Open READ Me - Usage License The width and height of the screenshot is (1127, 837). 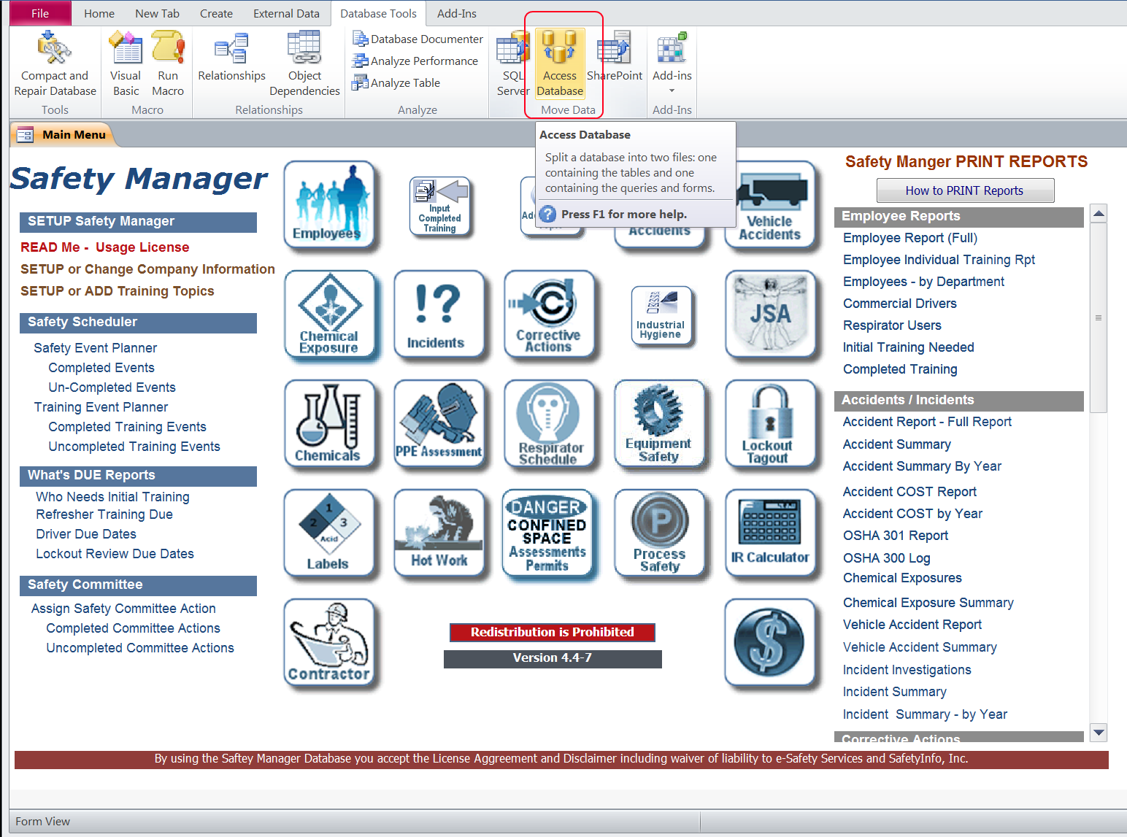coord(105,247)
